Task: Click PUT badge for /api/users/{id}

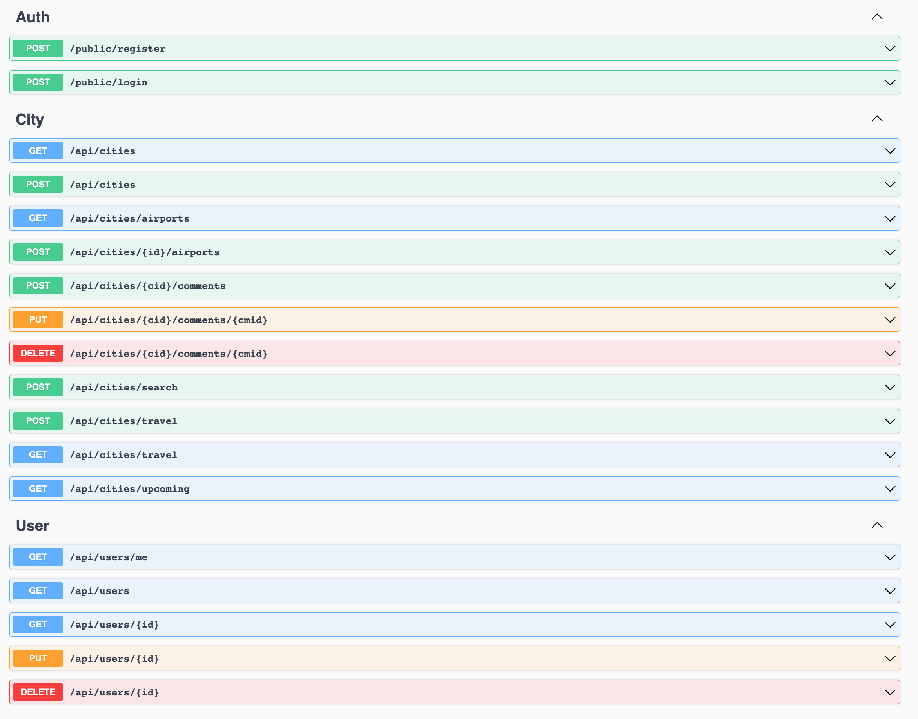Action: click(38, 658)
